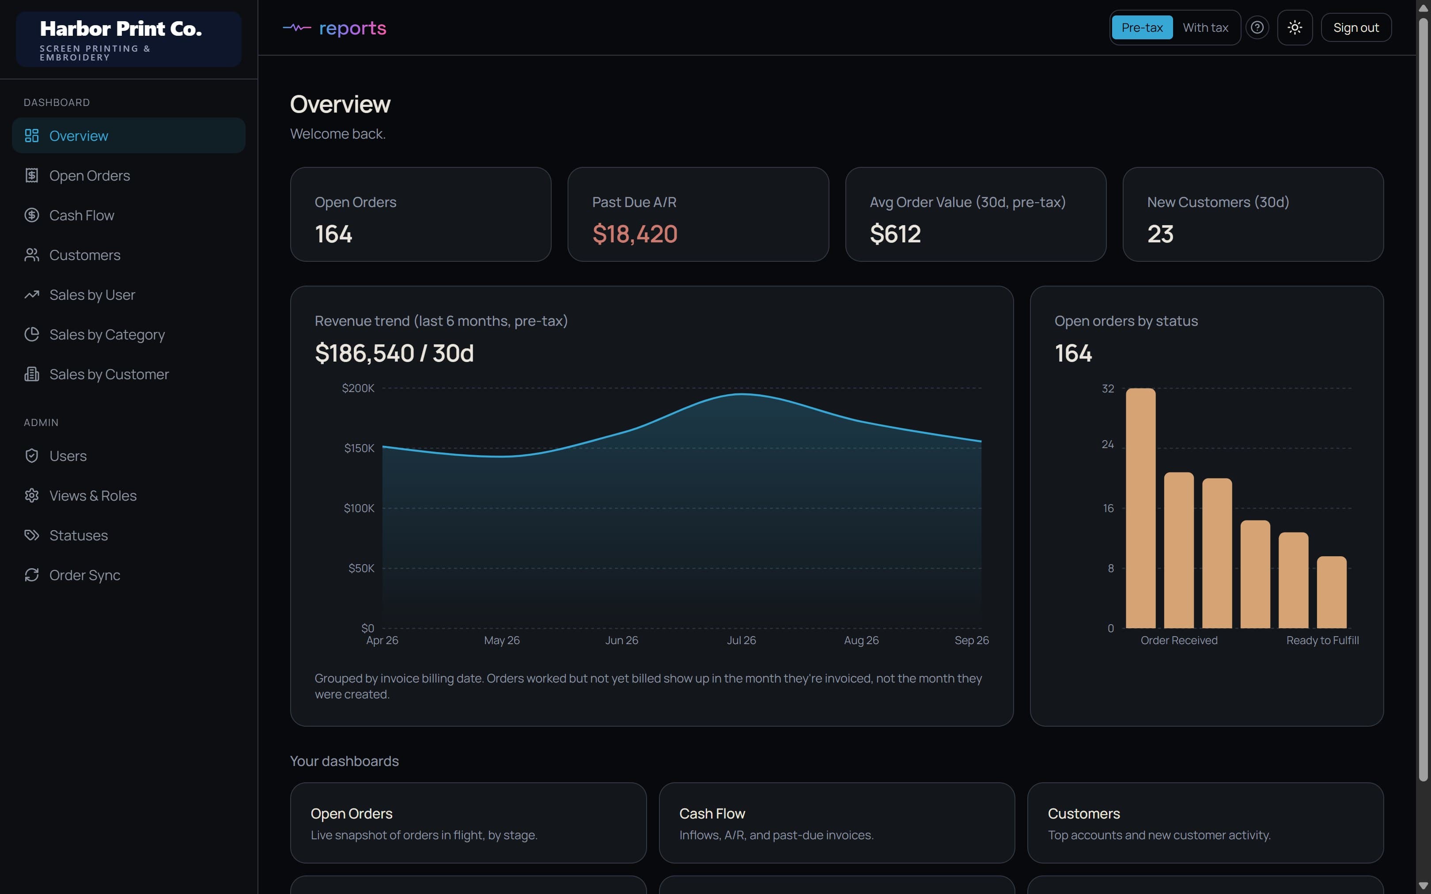This screenshot has width=1431, height=894.
Task: Open Sales by Customer report
Action: coord(129,373)
